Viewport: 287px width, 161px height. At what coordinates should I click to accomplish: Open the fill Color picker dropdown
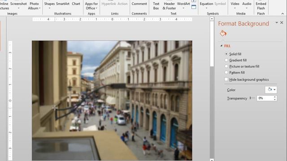(x=271, y=89)
